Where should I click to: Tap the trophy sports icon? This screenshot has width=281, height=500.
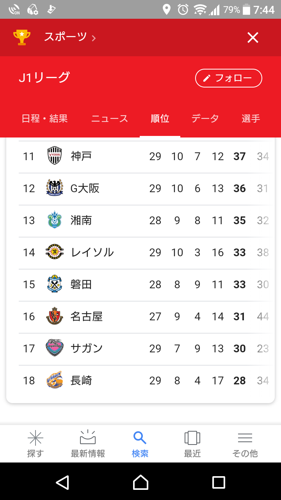point(22,37)
